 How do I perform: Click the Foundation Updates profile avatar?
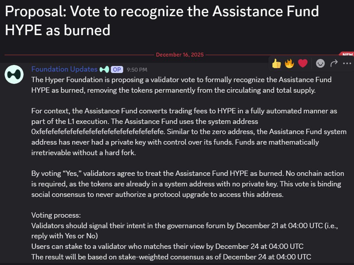coord(14,75)
